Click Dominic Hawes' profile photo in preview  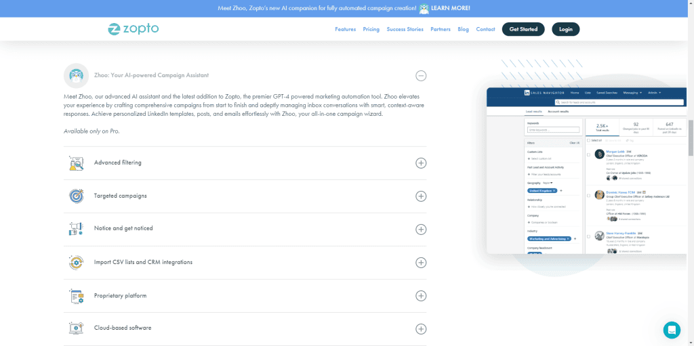tap(599, 195)
